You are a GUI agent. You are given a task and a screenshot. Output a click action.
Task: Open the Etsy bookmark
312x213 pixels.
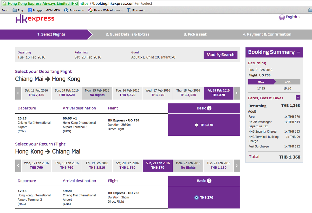pos(18,10)
